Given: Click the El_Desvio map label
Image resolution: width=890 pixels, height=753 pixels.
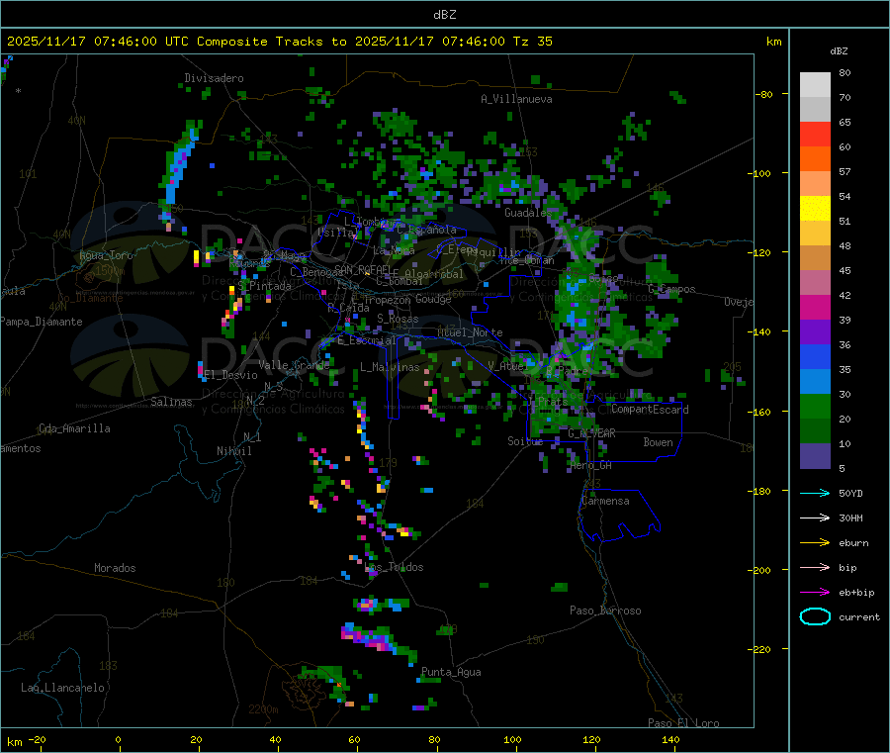Looking at the screenshot, I should (230, 375).
